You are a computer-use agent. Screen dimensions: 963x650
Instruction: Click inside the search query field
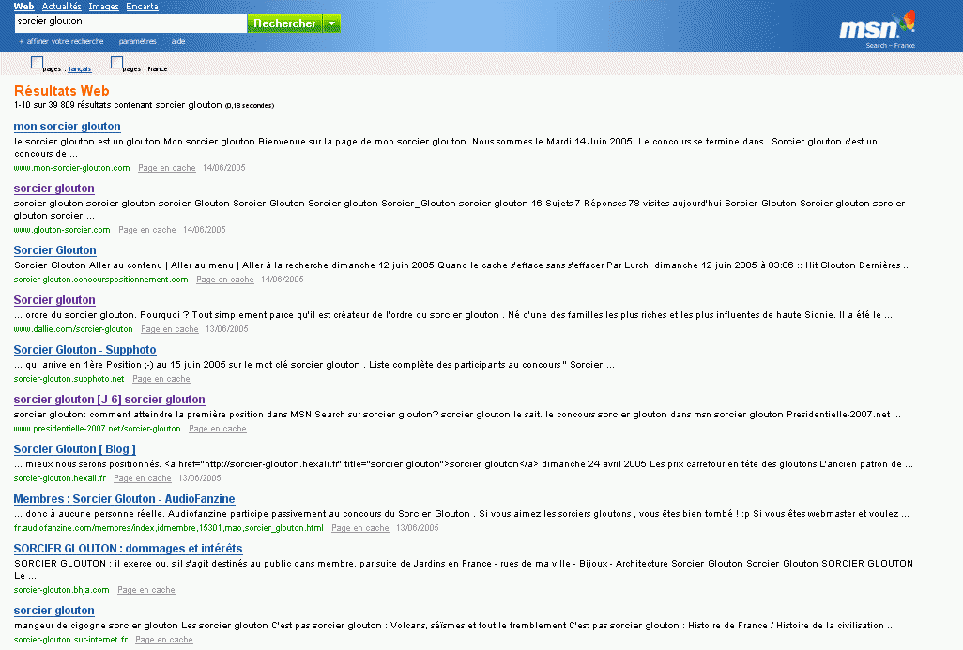coord(131,22)
